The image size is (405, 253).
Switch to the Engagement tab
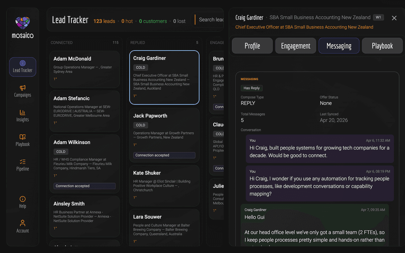(x=296, y=46)
